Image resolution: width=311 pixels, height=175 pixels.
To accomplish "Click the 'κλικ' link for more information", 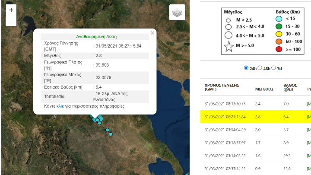I will coord(60,106).
